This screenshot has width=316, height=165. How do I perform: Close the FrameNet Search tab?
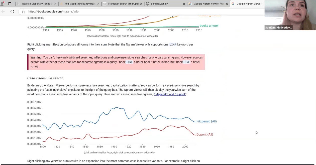pos(142,4)
